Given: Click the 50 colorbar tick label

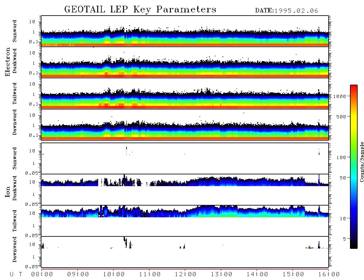Looking at the screenshot, I should click(x=343, y=178).
